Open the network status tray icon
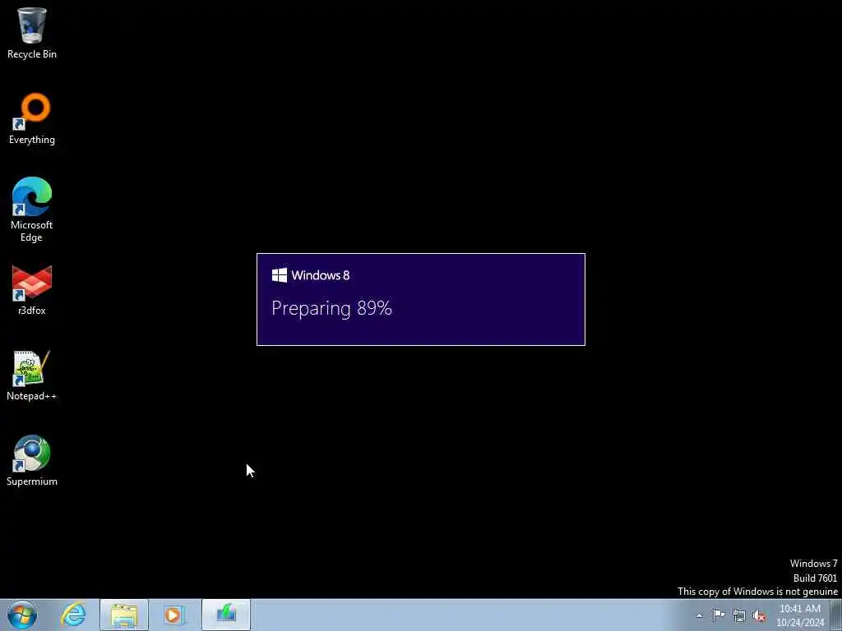 [x=739, y=615]
